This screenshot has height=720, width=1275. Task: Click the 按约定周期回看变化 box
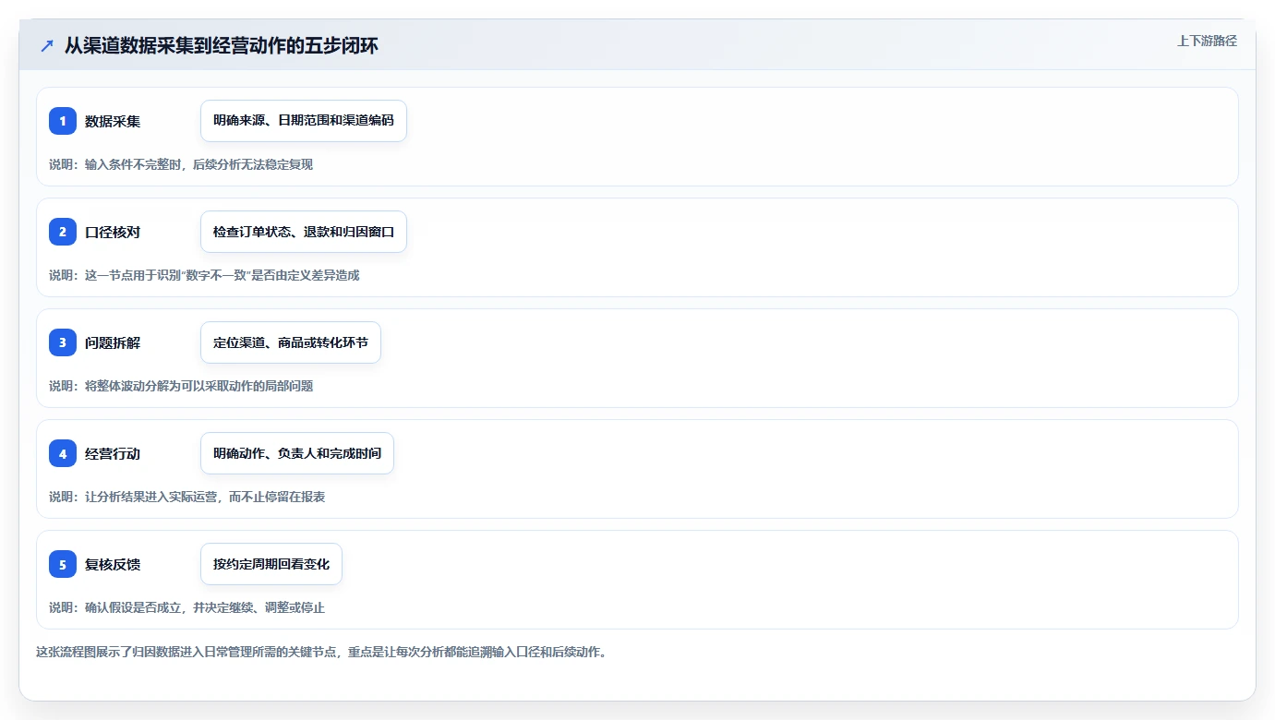pyautogui.click(x=271, y=564)
